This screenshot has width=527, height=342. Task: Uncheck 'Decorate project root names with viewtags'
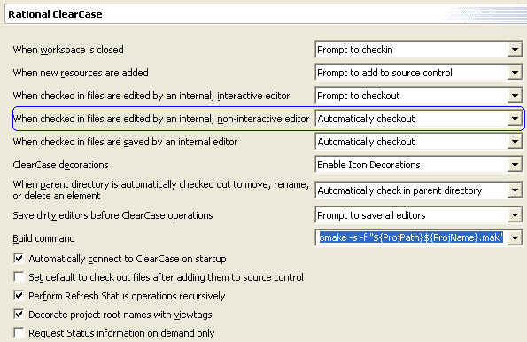(x=19, y=315)
